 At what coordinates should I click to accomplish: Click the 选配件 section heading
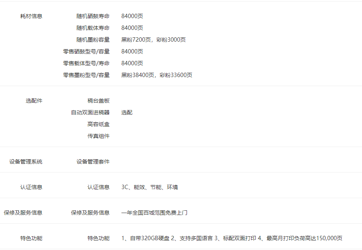34,101
